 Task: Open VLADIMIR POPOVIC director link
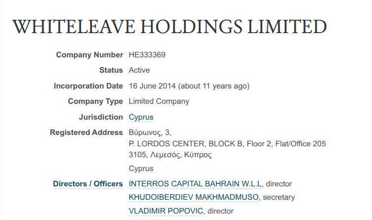tap(166, 211)
